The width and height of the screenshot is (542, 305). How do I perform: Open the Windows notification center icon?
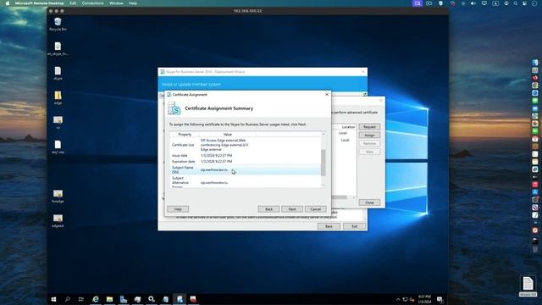point(440,299)
